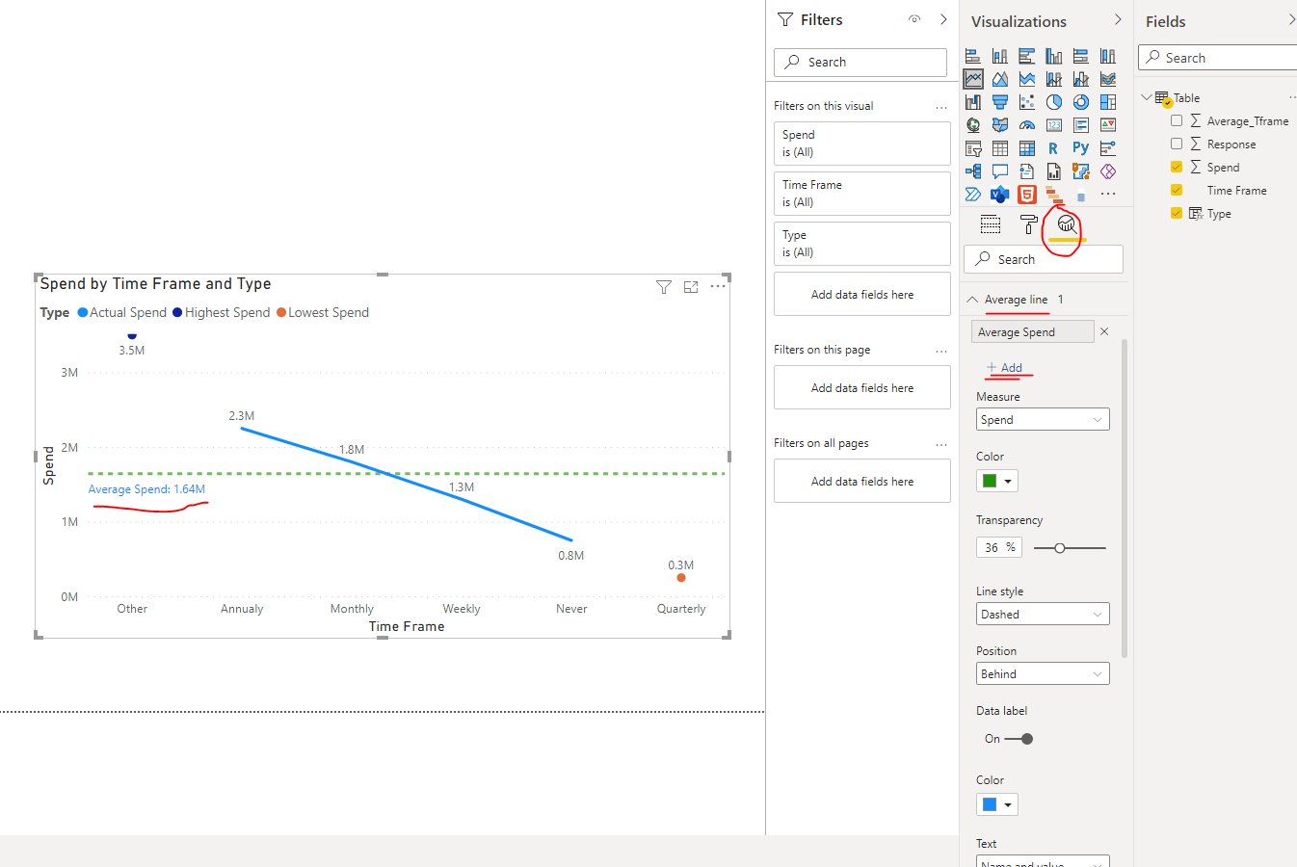This screenshot has height=867, width=1297.
Task: Remove the Average Spend line
Action: pos(1104,331)
